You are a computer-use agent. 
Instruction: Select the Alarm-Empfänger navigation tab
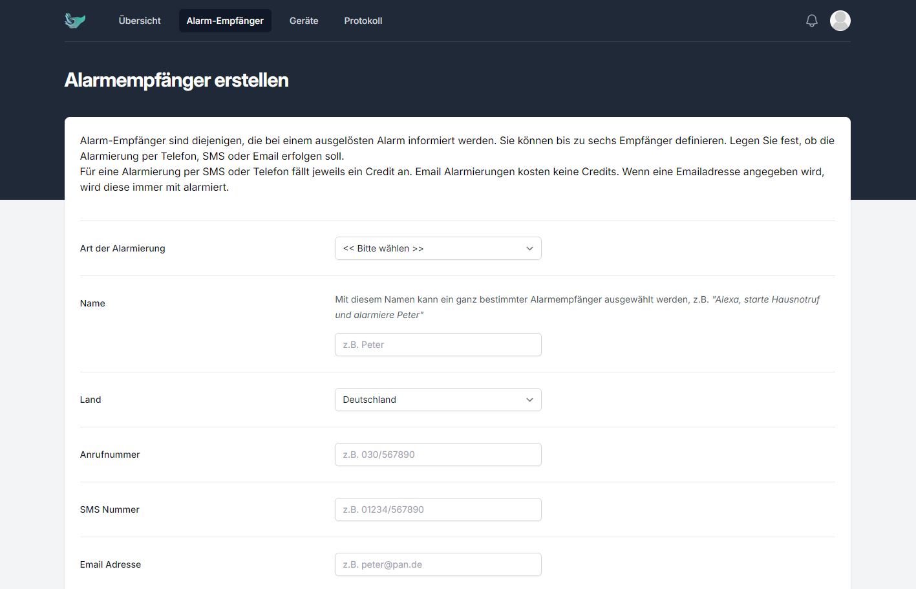(225, 21)
